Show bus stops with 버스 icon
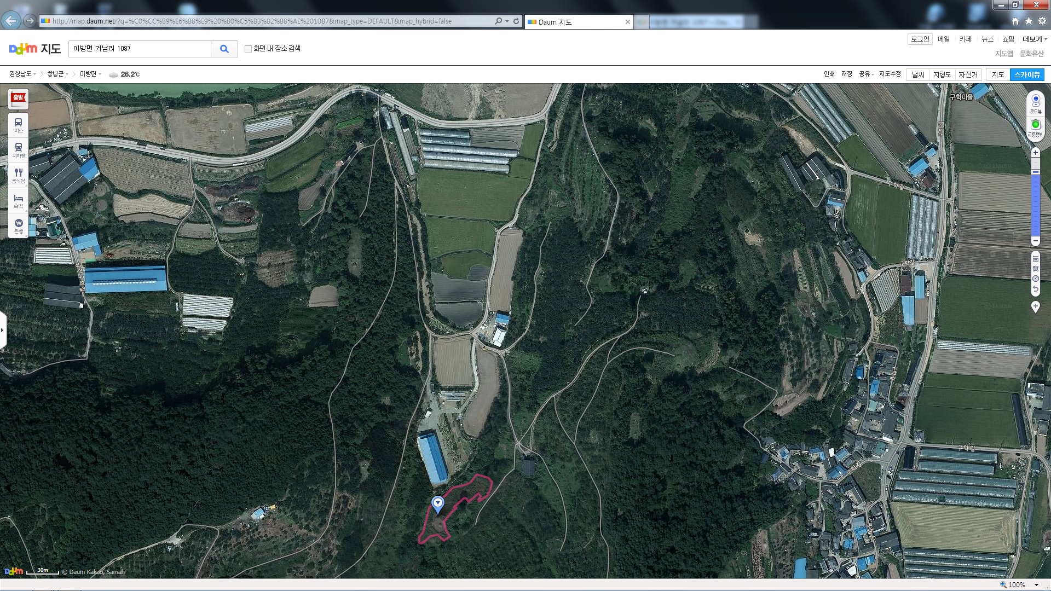The image size is (1051, 591). click(x=19, y=125)
